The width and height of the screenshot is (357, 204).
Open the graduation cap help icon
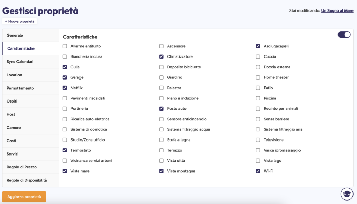(x=347, y=194)
